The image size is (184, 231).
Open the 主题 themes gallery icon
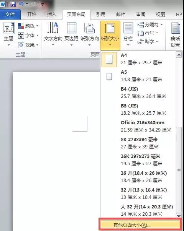(x=9, y=28)
